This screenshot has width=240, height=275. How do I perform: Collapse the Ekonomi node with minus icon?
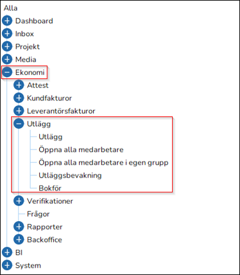[7, 72]
